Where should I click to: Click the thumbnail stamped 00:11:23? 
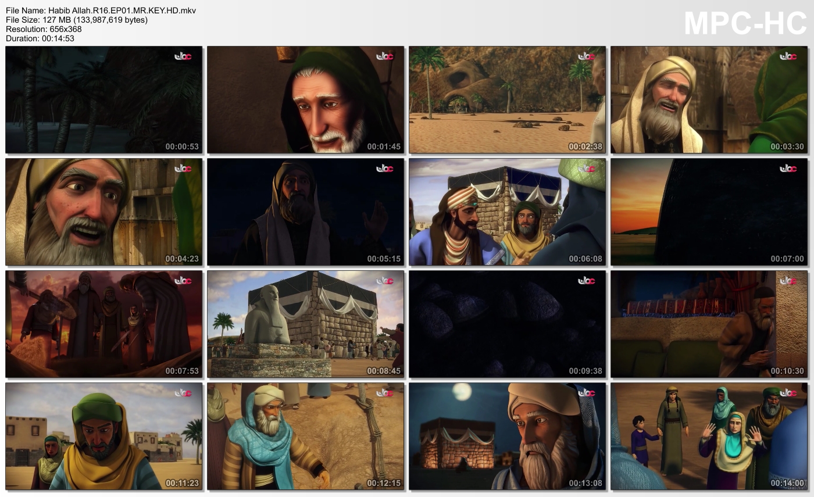point(104,437)
